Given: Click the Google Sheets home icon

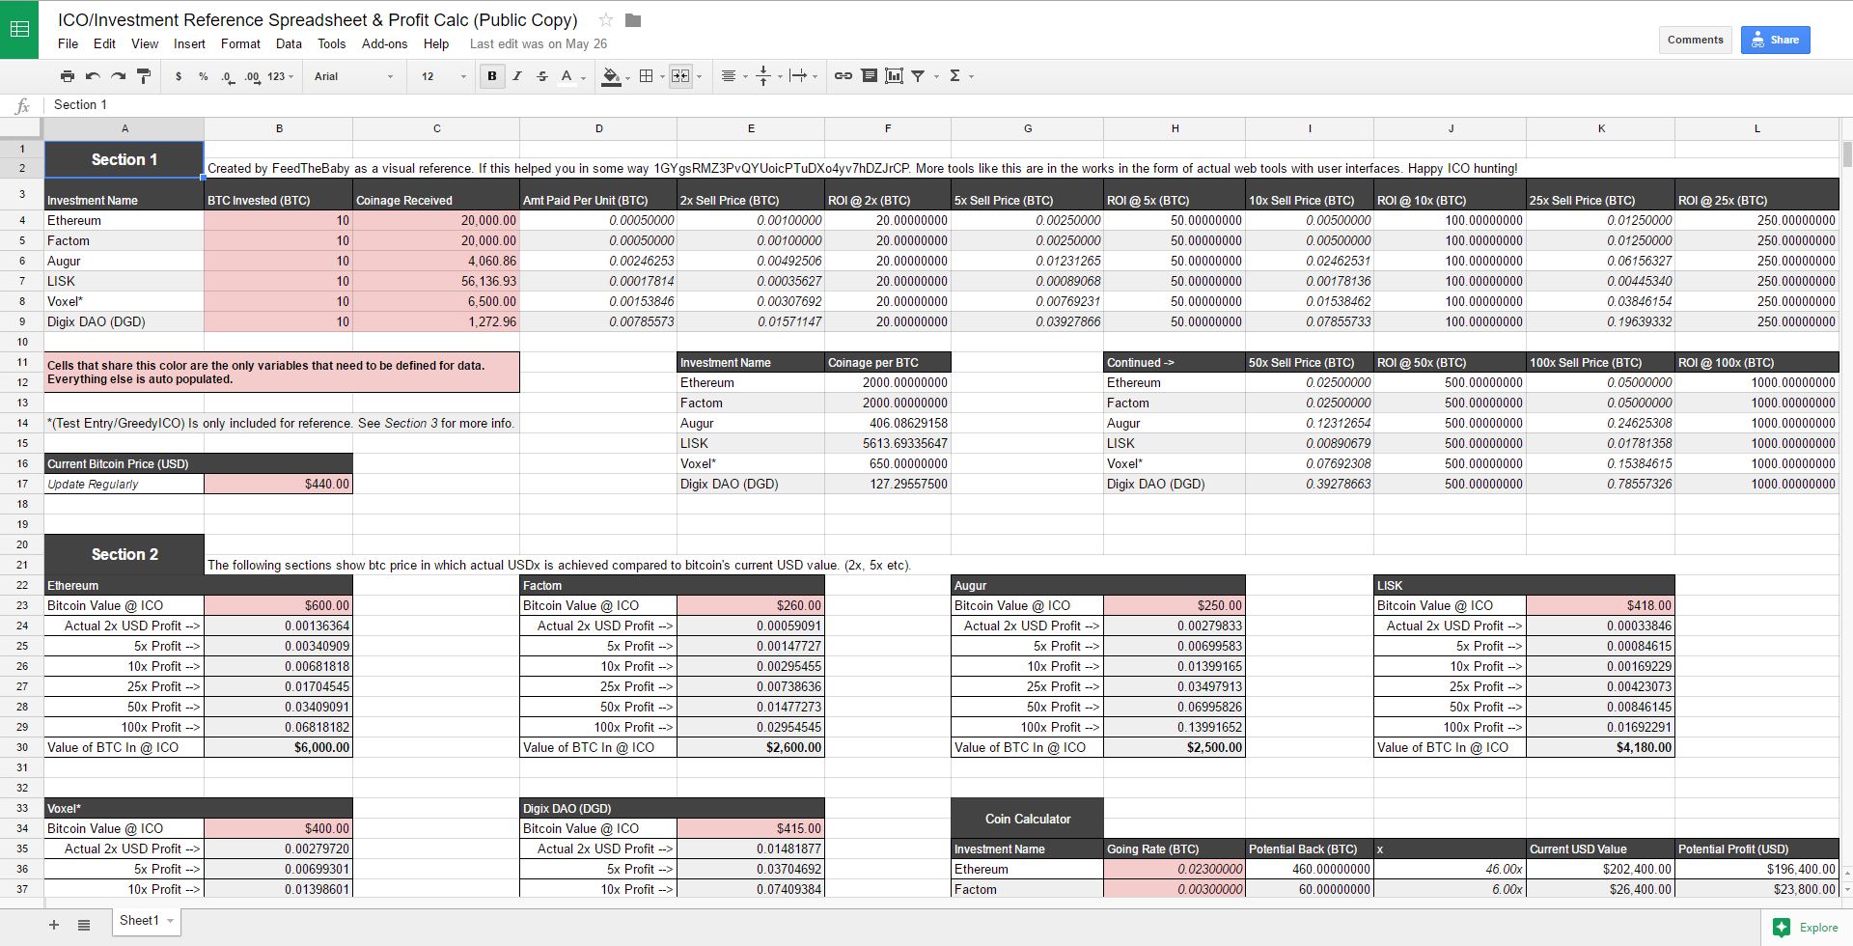Looking at the screenshot, I should (19, 29).
